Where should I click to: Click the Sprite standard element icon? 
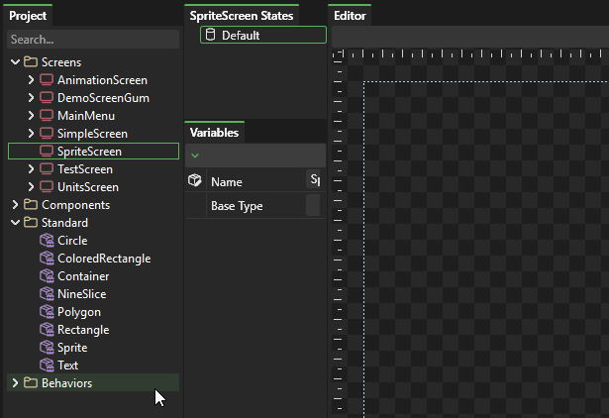(x=47, y=348)
